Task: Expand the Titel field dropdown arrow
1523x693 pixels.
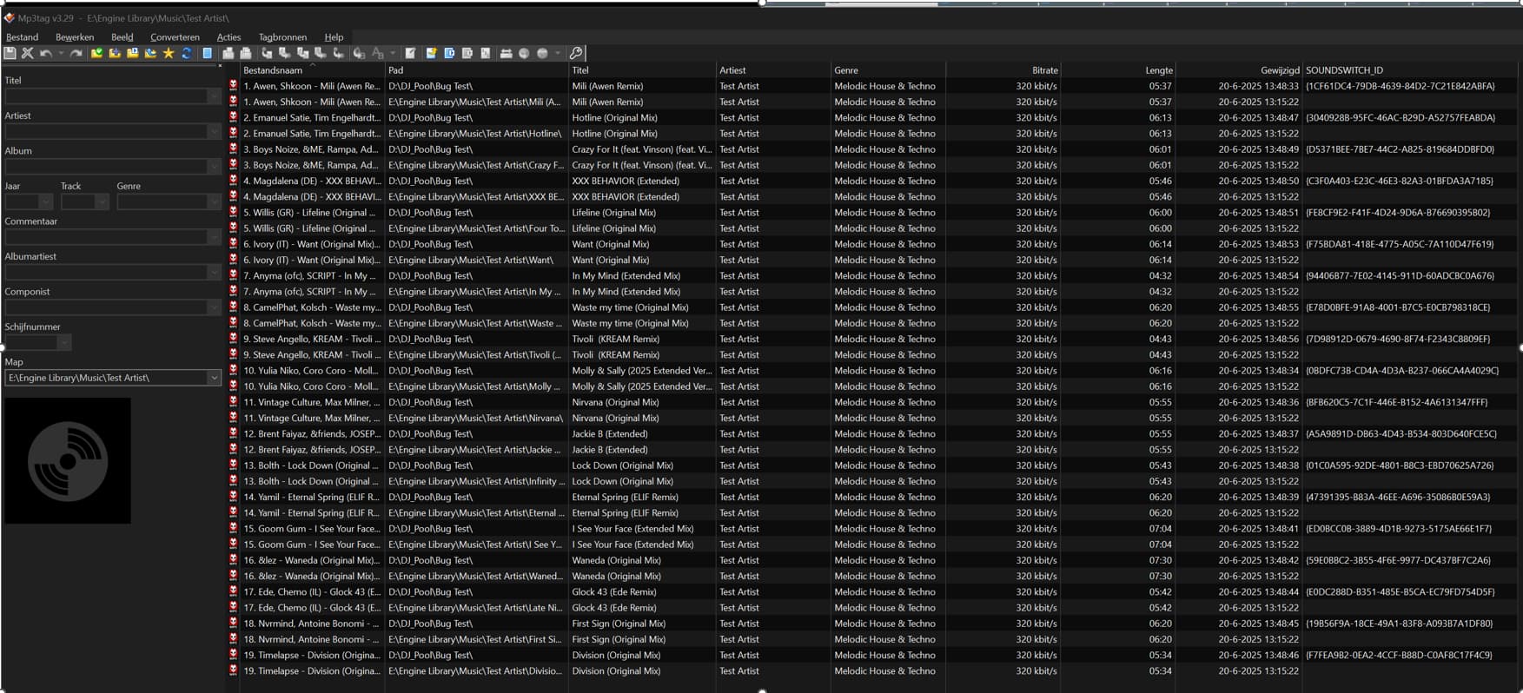Action: tap(214, 96)
